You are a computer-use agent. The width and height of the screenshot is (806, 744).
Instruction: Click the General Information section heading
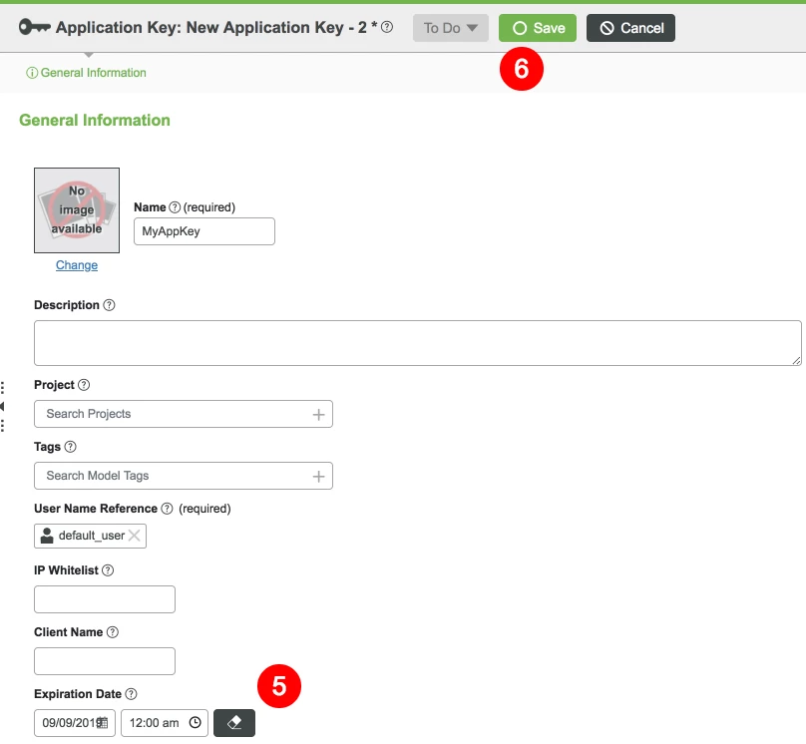[95, 120]
